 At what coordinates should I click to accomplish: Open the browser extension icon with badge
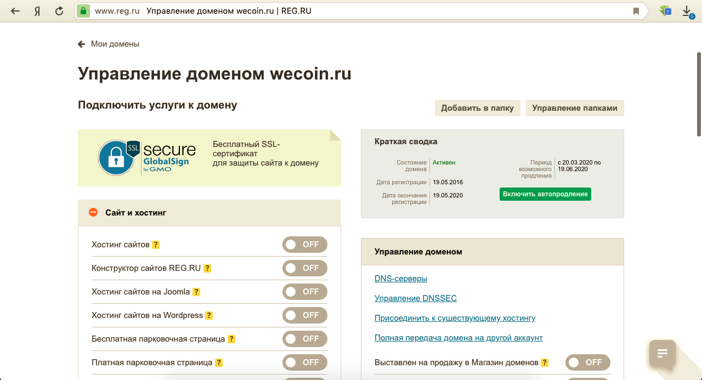(x=666, y=10)
